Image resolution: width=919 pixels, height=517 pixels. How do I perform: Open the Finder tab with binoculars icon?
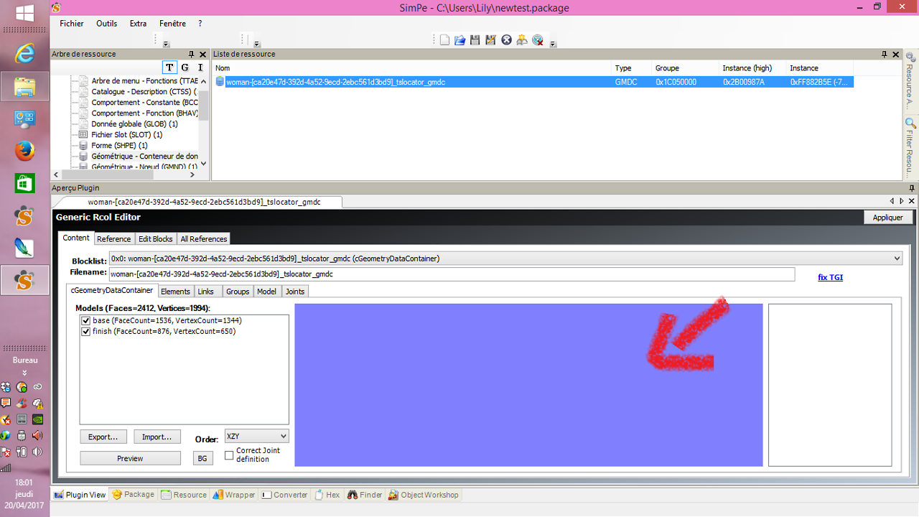pos(365,495)
